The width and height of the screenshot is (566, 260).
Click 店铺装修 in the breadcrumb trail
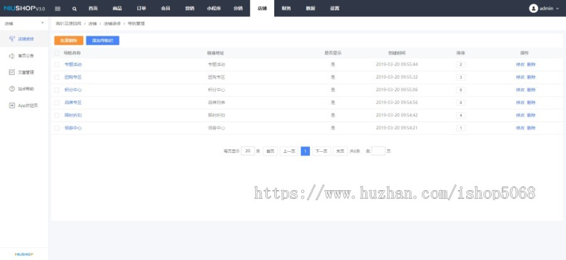coord(113,23)
